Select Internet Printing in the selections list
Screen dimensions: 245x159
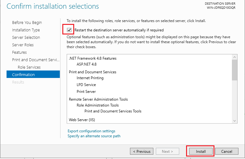90,78
